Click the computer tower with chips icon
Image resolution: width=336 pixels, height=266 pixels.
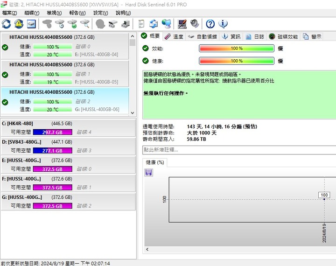[x=126, y=24]
